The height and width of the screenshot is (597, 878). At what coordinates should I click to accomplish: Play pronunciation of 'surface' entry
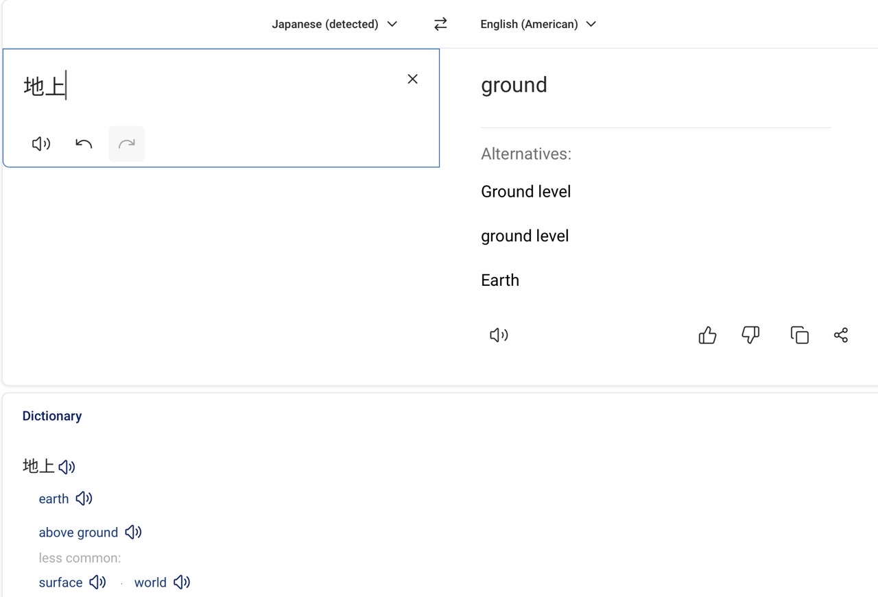[x=97, y=582]
